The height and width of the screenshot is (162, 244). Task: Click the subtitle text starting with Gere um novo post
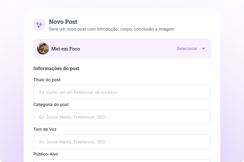pos(111,29)
